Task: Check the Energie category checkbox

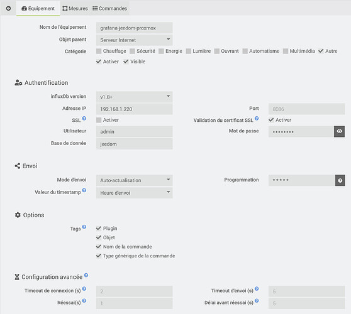Action: 161,51
